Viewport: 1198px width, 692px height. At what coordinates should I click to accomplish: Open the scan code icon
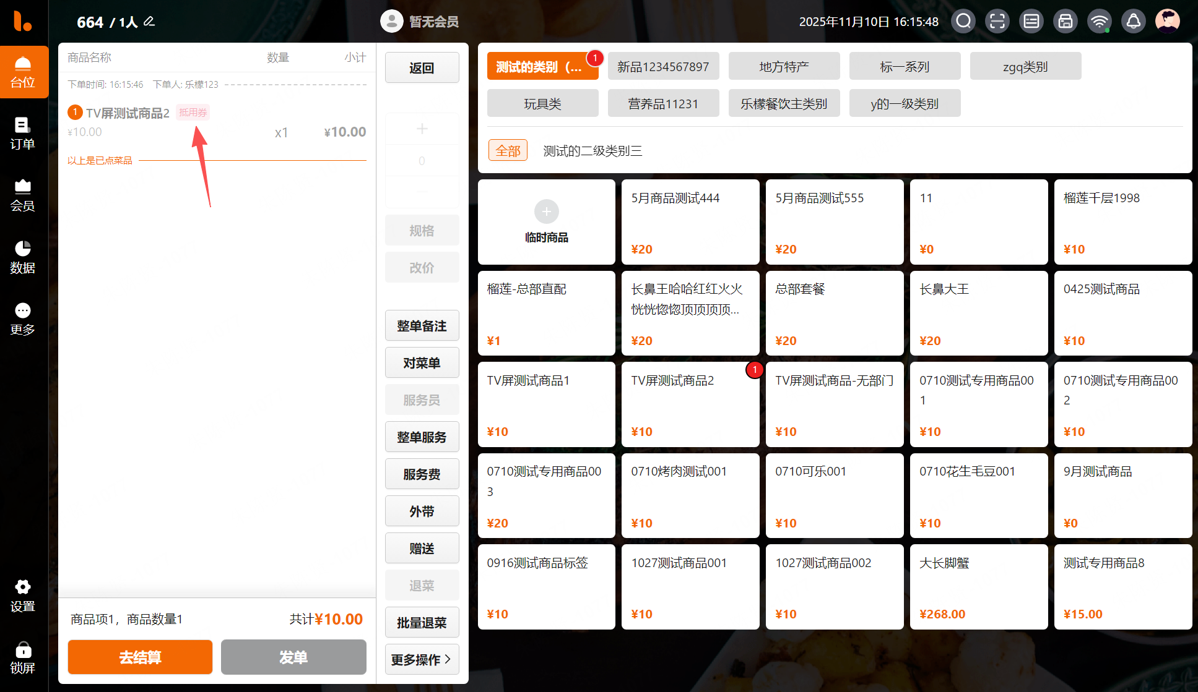[x=997, y=22]
